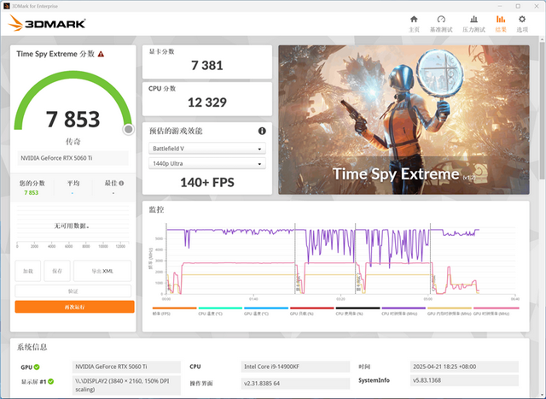
Task: Click the orange 再次运行 run again button
Action: click(x=74, y=307)
